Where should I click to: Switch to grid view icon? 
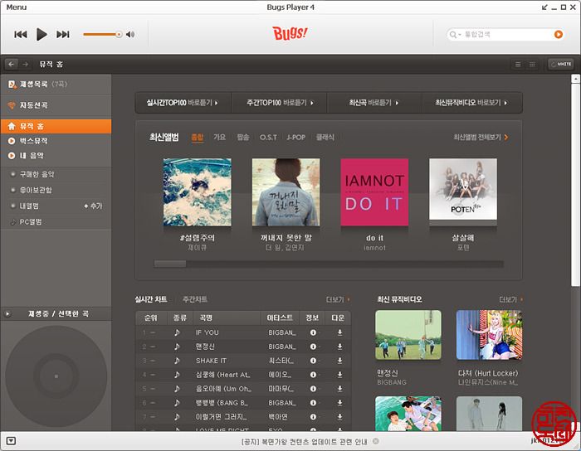click(x=532, y=65)
